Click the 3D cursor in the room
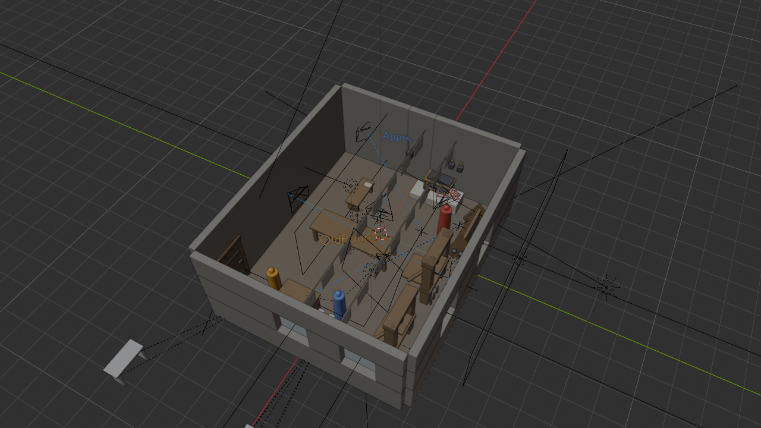Image resolution: width=761 pixels, height=428 pixels. 381,234
